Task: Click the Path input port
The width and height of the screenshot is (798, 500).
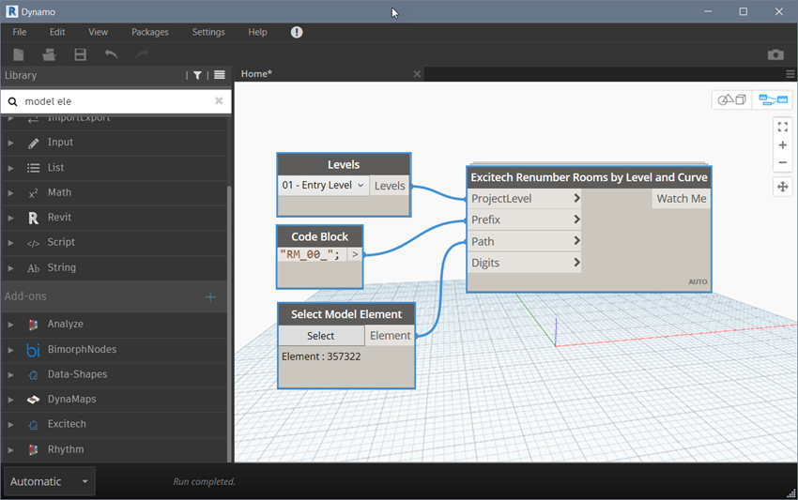Action: pos(524,241)
